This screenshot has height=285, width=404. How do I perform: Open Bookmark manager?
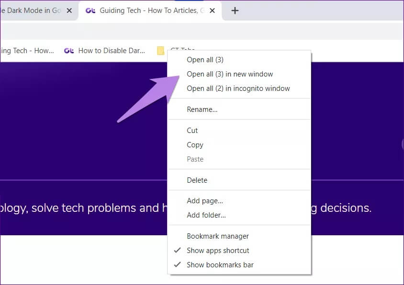click(239, 236)
